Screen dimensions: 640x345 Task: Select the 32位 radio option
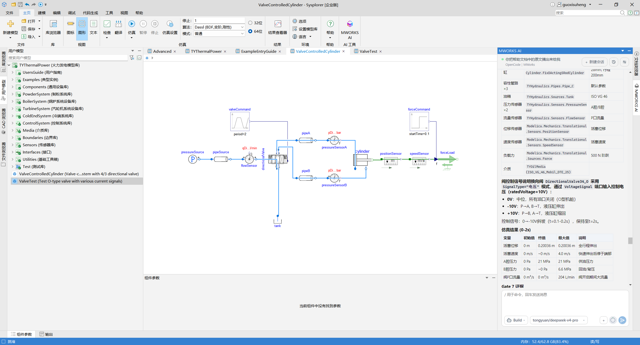point(250,23)
